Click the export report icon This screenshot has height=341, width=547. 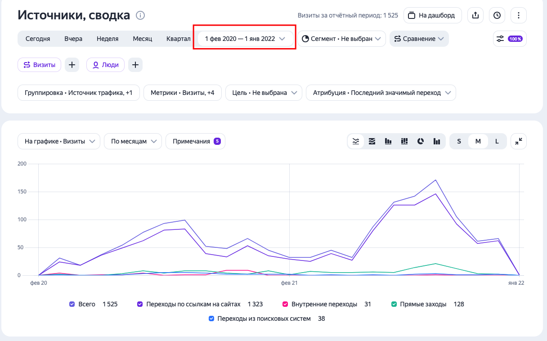(x=475, y=15)
